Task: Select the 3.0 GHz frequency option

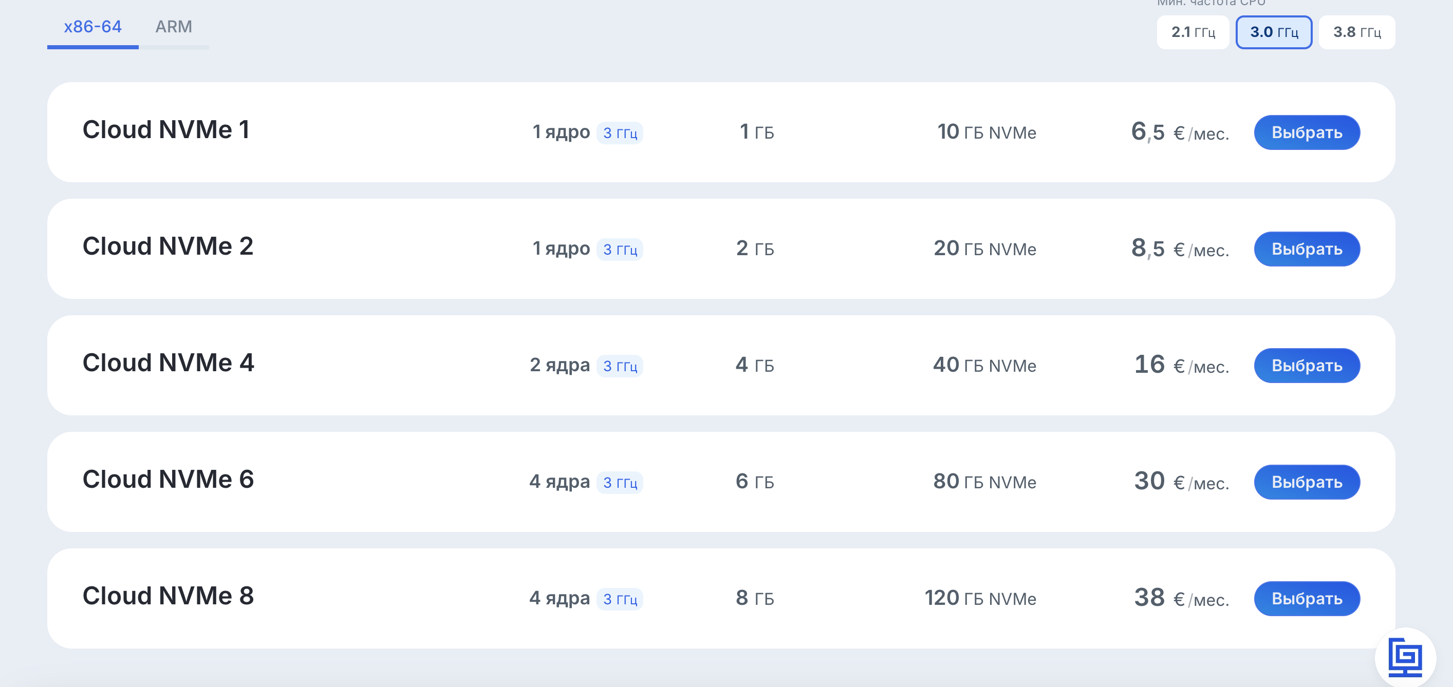Action: tap(1274, 32)
